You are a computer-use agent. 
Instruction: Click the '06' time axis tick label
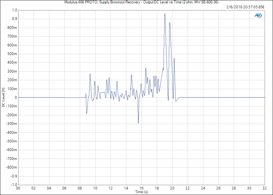pos(64,188)
